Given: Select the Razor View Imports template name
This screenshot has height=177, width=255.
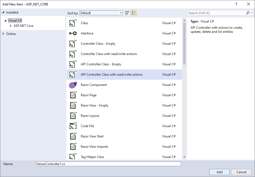Looking at the screenshot, I should [x=94, y=147].
